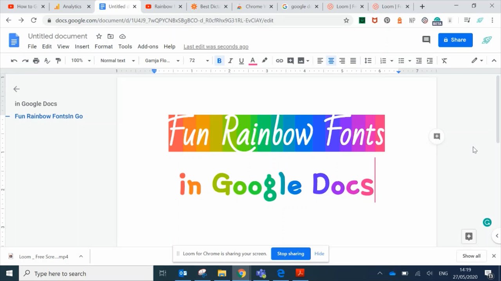Close the document outline back arrow
The width and height of the screenshot is (501, 281).
pos(16,89)
